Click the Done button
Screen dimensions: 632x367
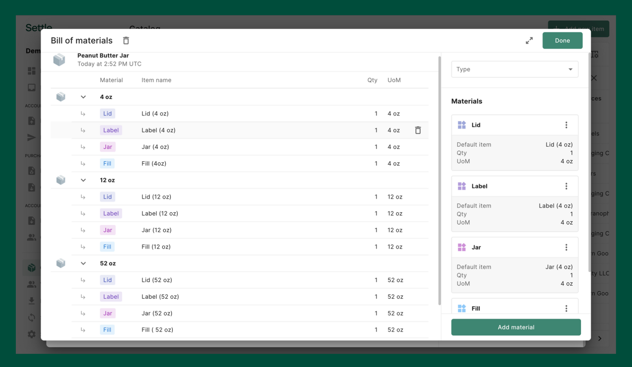562,40
